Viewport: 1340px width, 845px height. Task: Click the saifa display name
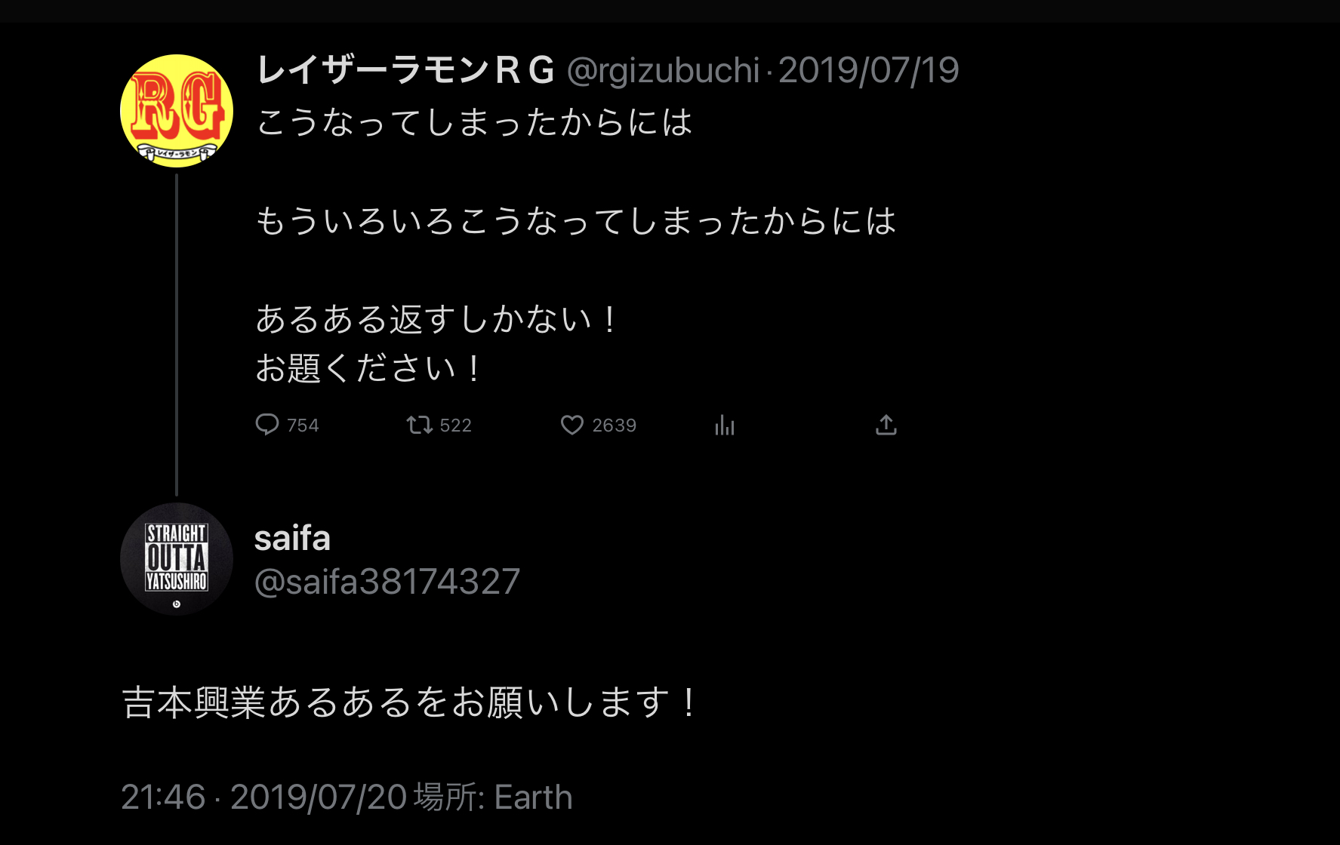point(292,539)
